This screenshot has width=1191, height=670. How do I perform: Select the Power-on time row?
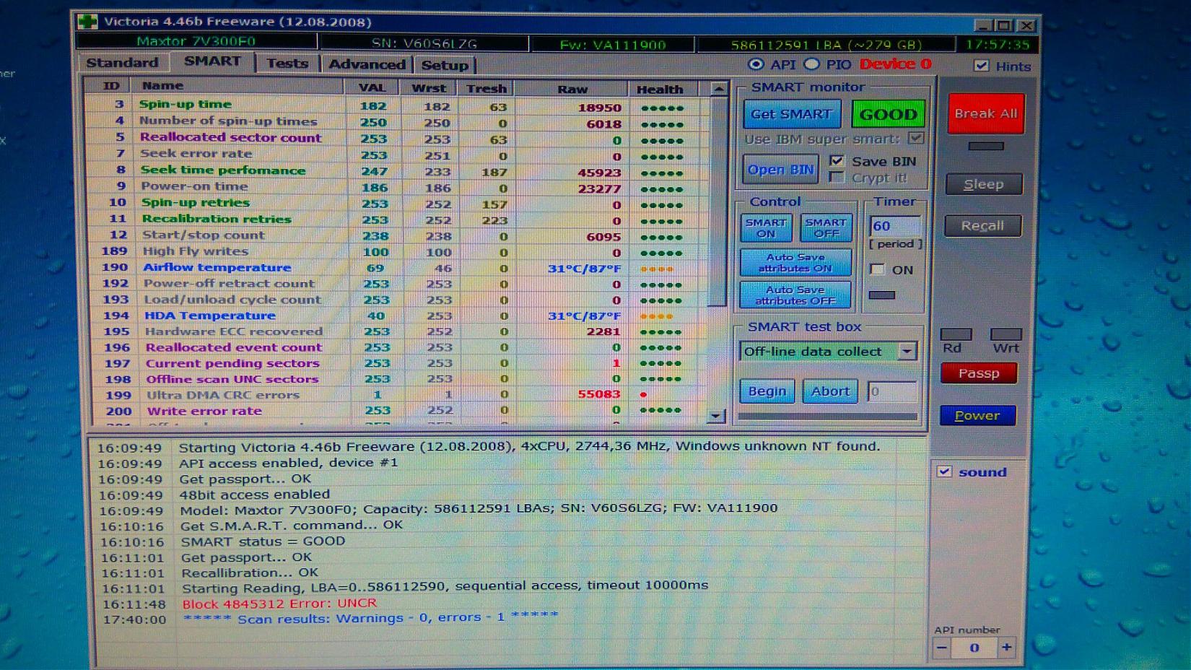point(396,187)
